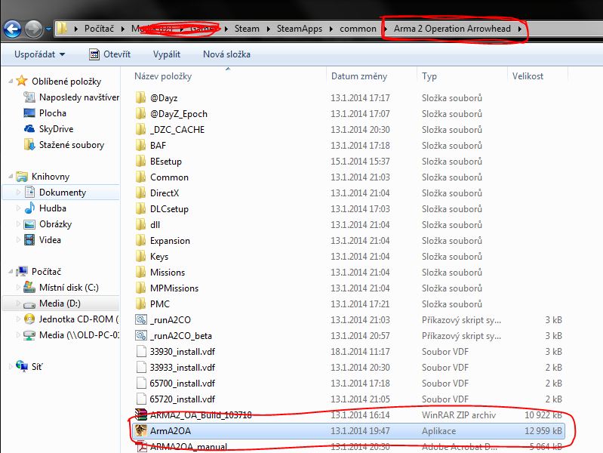Open Místní disk (C:) in the sidebar
Image resolution: width=603 pixels, height=453 pixels.
pyautogui.click(x=69, y=288)
